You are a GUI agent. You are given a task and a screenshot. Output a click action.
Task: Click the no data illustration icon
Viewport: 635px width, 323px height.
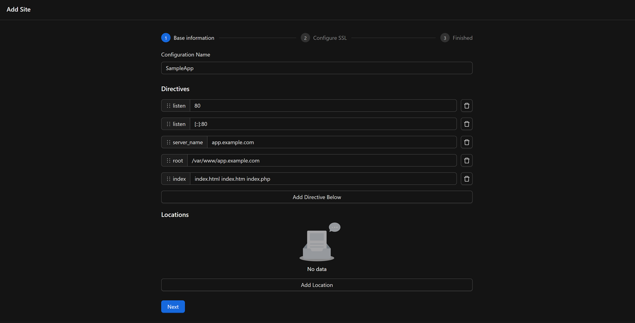pos(317,243)
